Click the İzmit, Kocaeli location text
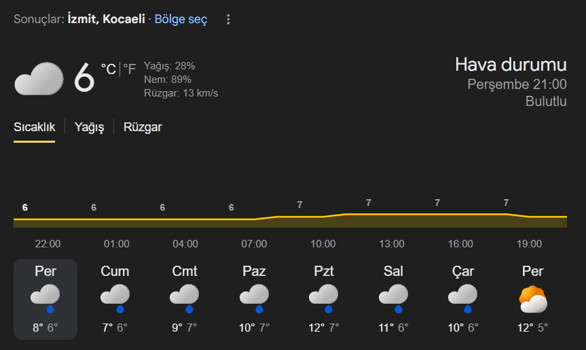 tap(106, 20)
